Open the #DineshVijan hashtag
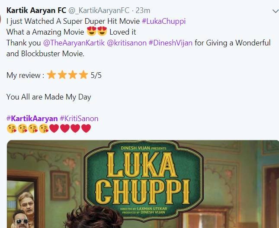 170,43
